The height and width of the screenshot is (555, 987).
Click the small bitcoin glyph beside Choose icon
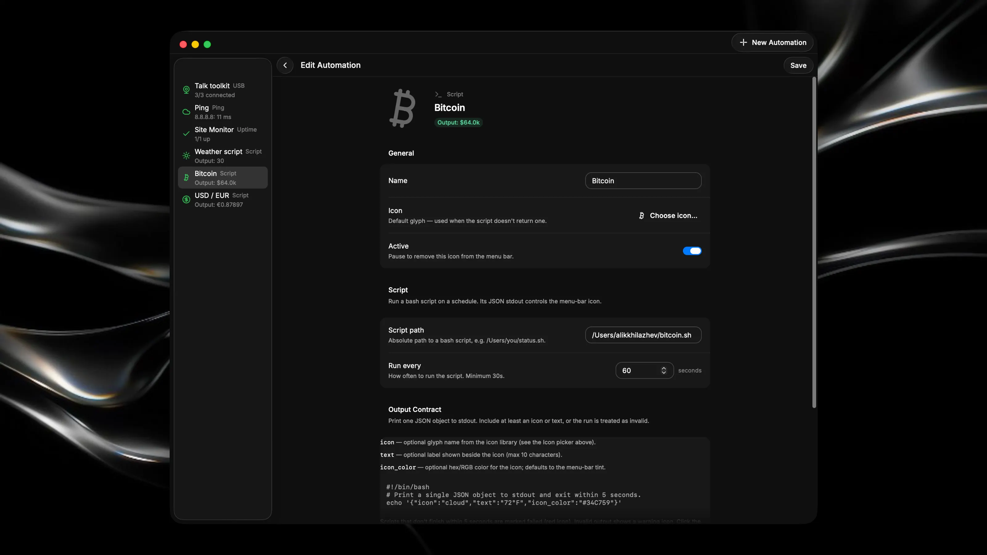(x=642, y=216)
